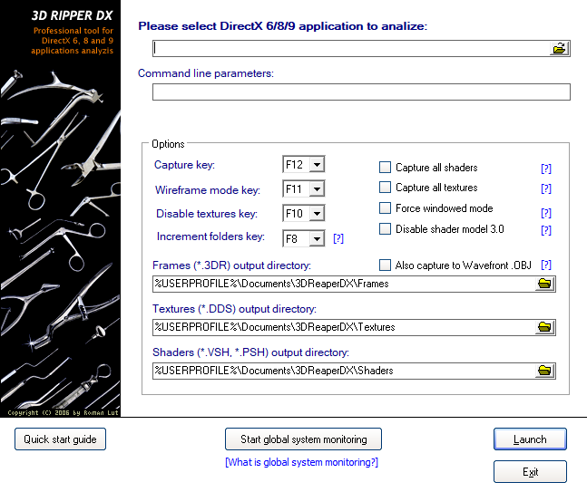587x492 pixels.
Task: Browse for Shaders output directory folder
Action: point(544,371)
